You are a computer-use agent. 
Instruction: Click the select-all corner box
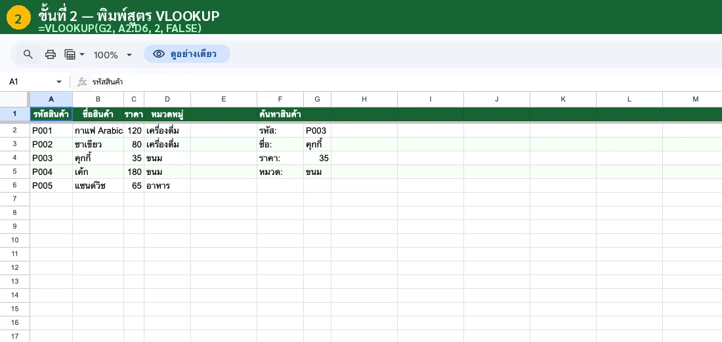tap(14, 99)
